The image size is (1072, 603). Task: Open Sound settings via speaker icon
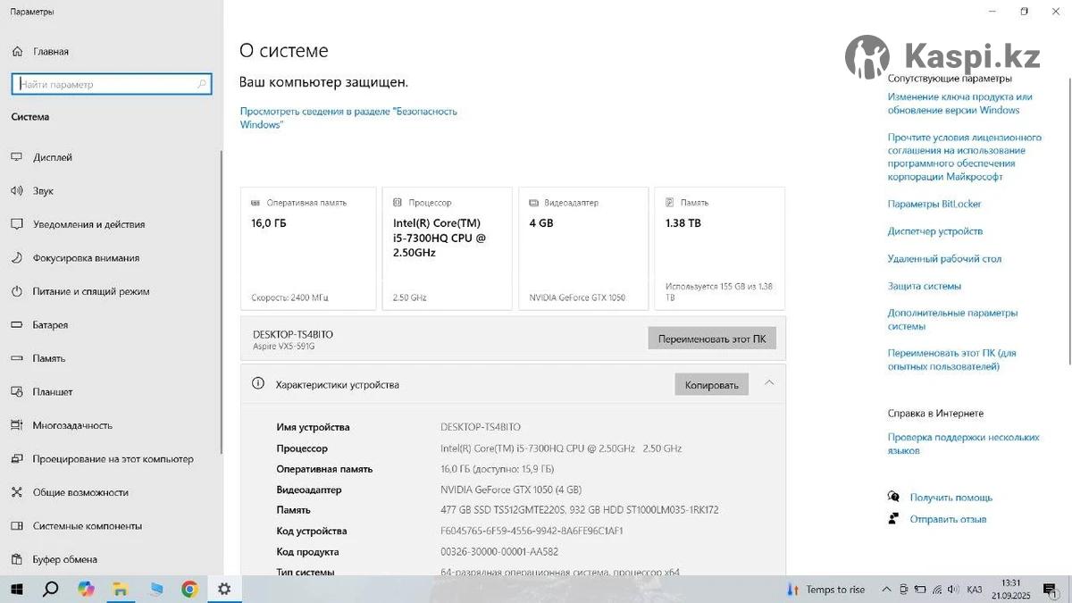pyautogui.click(x=16, y=191)
